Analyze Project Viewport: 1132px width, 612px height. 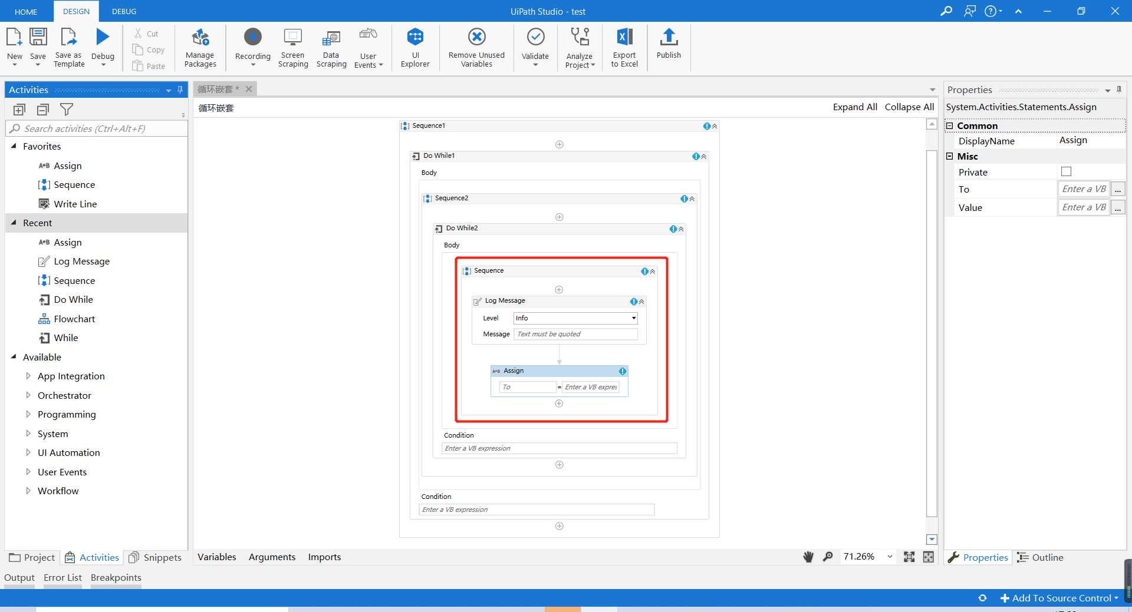coord(580,47)
